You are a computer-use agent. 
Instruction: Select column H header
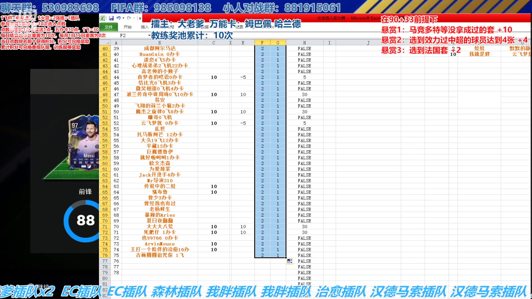tap(305, 43)
